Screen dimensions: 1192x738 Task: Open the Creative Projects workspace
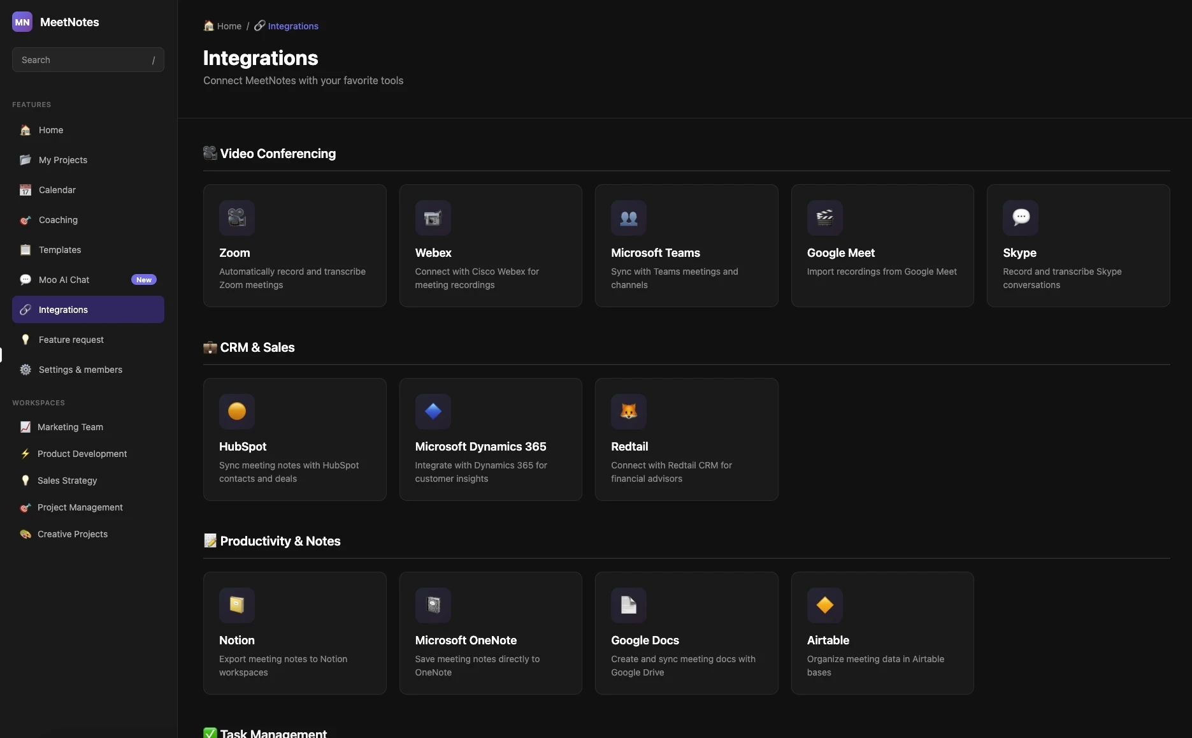[x=88, y=534]
